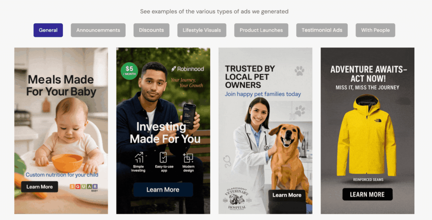Click the Easy-to-use app phone icon
The image size is (432, 220).
pos(163,158)
